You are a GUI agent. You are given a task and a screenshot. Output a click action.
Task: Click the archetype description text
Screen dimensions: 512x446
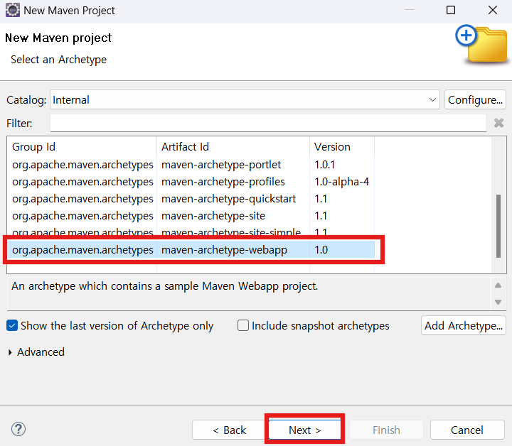164,286
